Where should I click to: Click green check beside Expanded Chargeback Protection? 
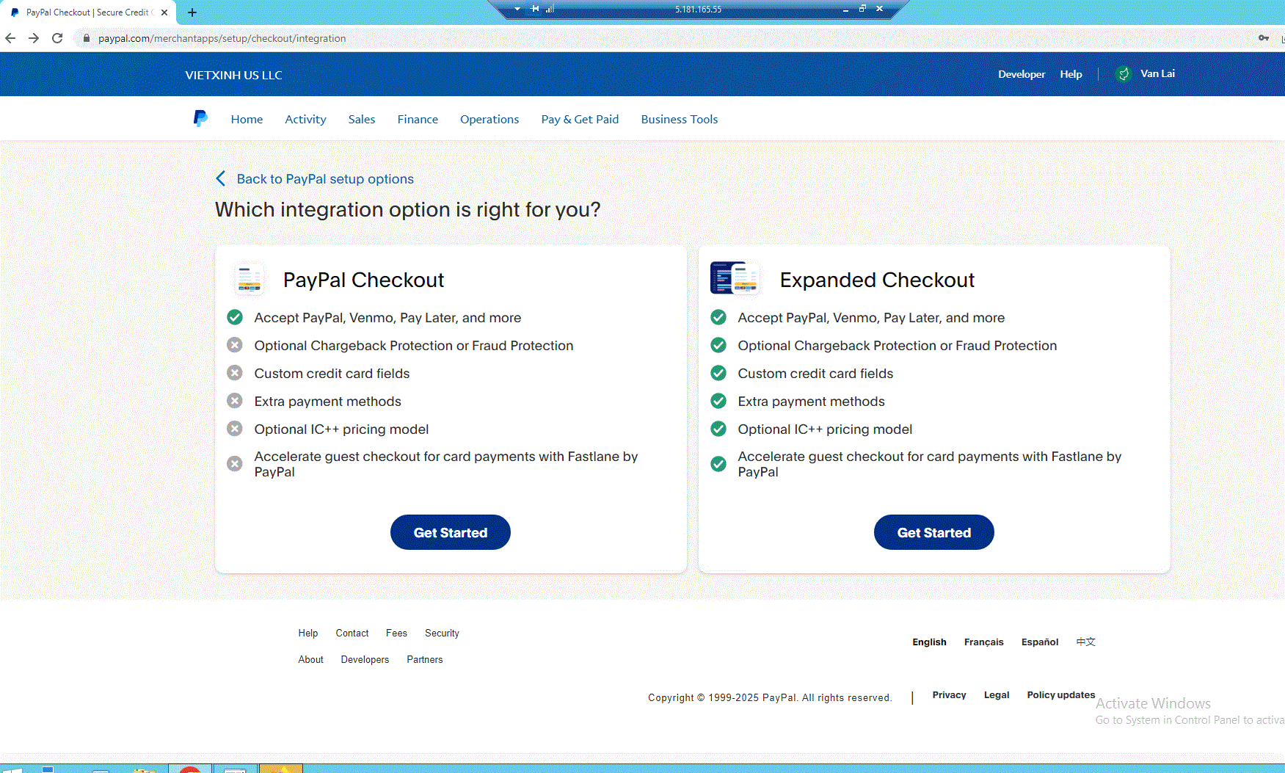point(718,345)
